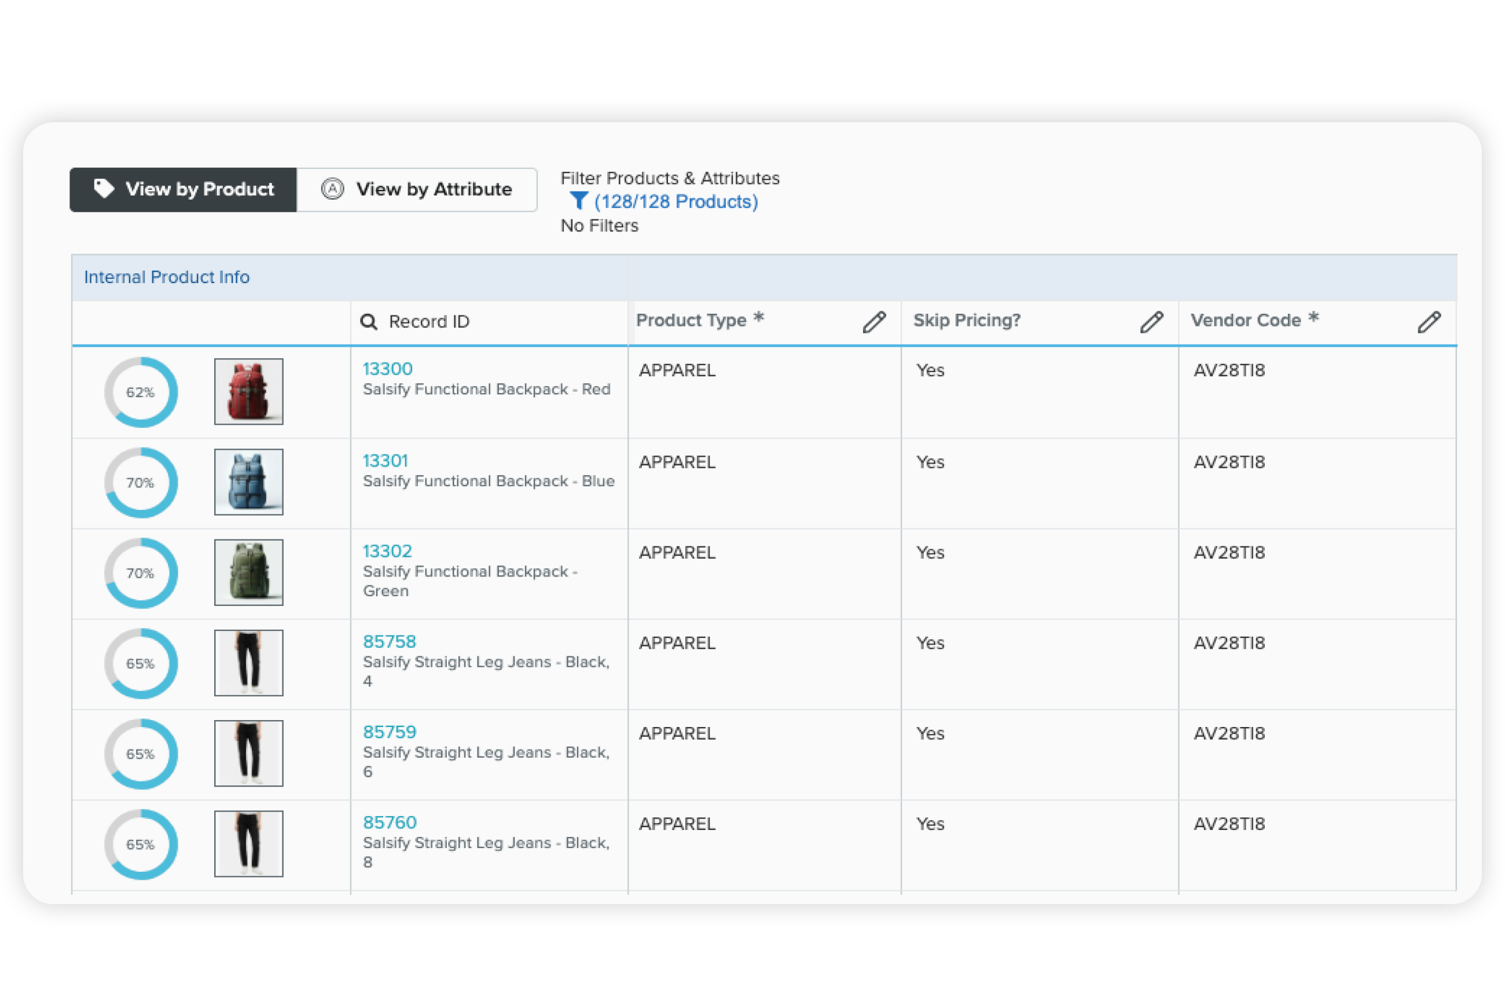Select AV28TI8 vendor code for record 85759

pos(1317,754)
